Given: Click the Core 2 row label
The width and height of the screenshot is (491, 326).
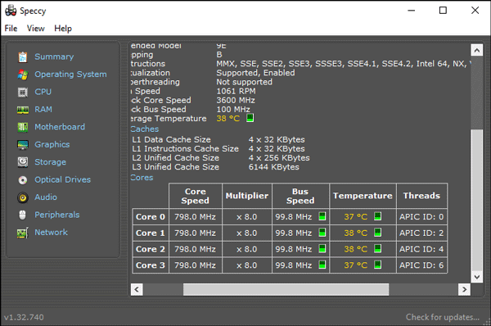Looking at the screenshot, I should 151,249.
